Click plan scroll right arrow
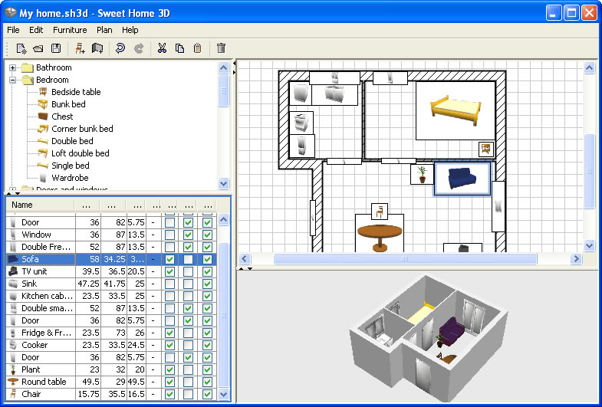602x407 pixels. (576, 258)
